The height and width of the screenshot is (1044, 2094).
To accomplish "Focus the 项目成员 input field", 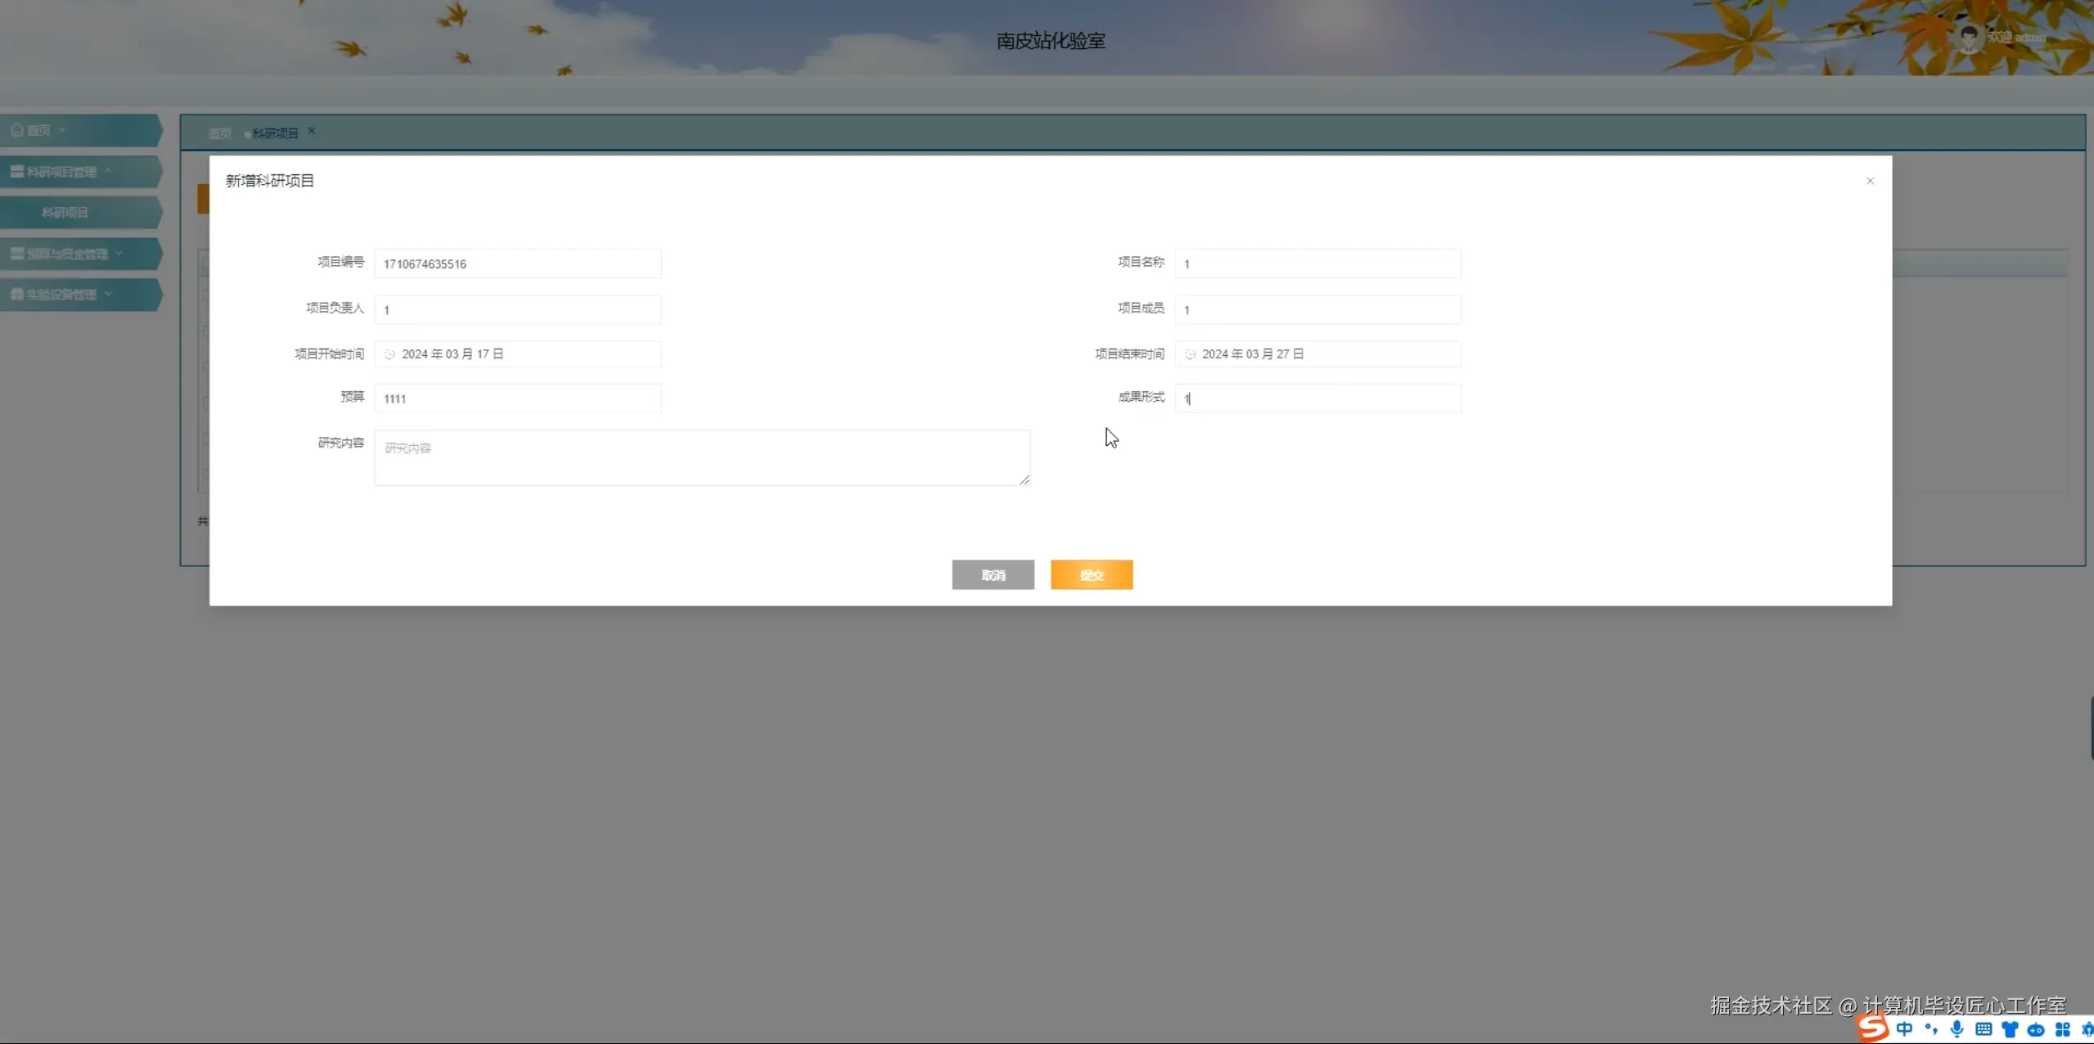I will pyautogui.click(x=1317, y=309).
